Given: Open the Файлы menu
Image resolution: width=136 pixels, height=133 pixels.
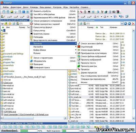Looking at the screenshot, I should tap(6, 7).
